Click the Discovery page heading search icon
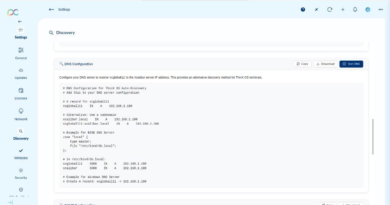Screen dimensions: 390x205 [51, 33]
